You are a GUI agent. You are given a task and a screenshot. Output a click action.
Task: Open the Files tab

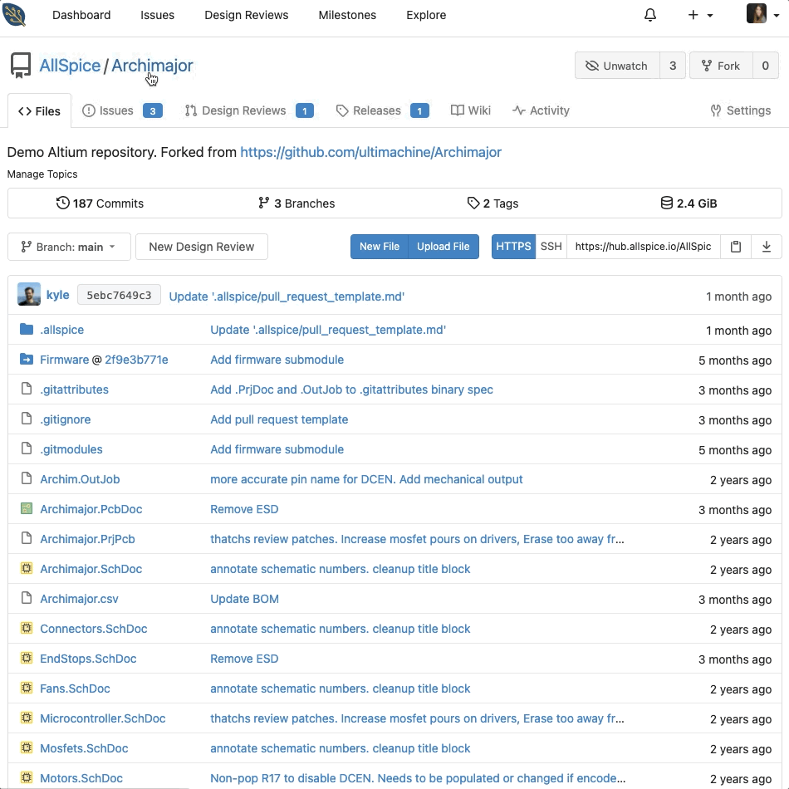tap(39, 110)
